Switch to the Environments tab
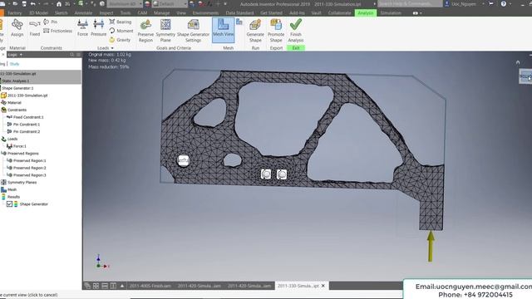The height and width of the screenshot is (299, 532). (x=205, y=13)
